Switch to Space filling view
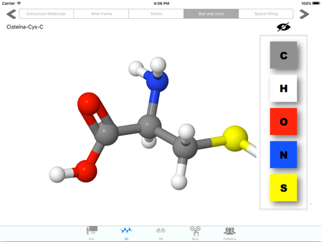The width and height of the screenshot is (322, 242). point(266,14)
